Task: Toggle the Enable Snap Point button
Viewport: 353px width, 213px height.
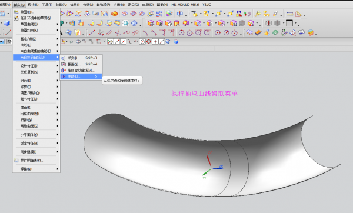Action: coord(111,42)
